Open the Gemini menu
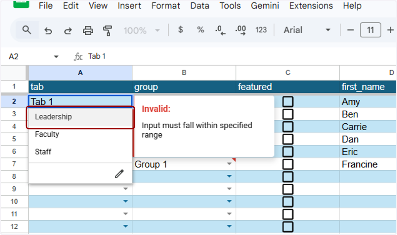This screenshot has height=235, width=397. point(265,6)
